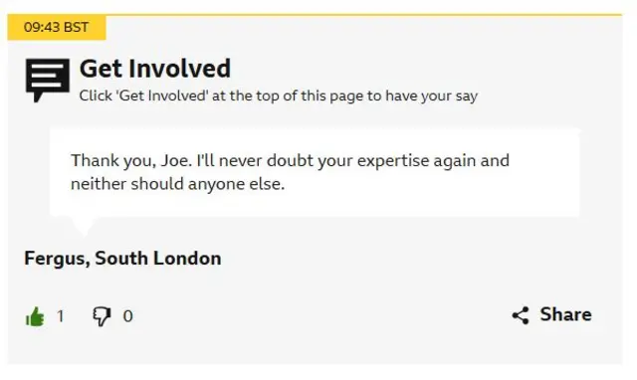Viewport: 637px width, 380px height.
Task: Select the Share label text
Action: coord(565,314)
